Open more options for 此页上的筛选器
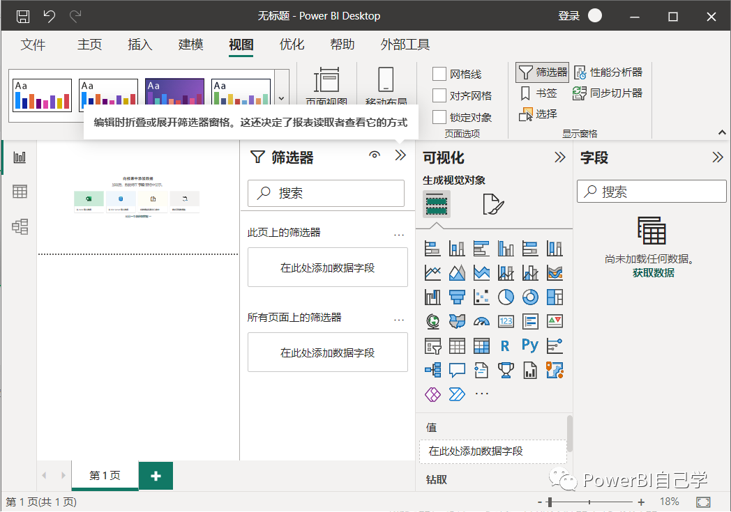 pyautogui.click(x=399, y=234)
